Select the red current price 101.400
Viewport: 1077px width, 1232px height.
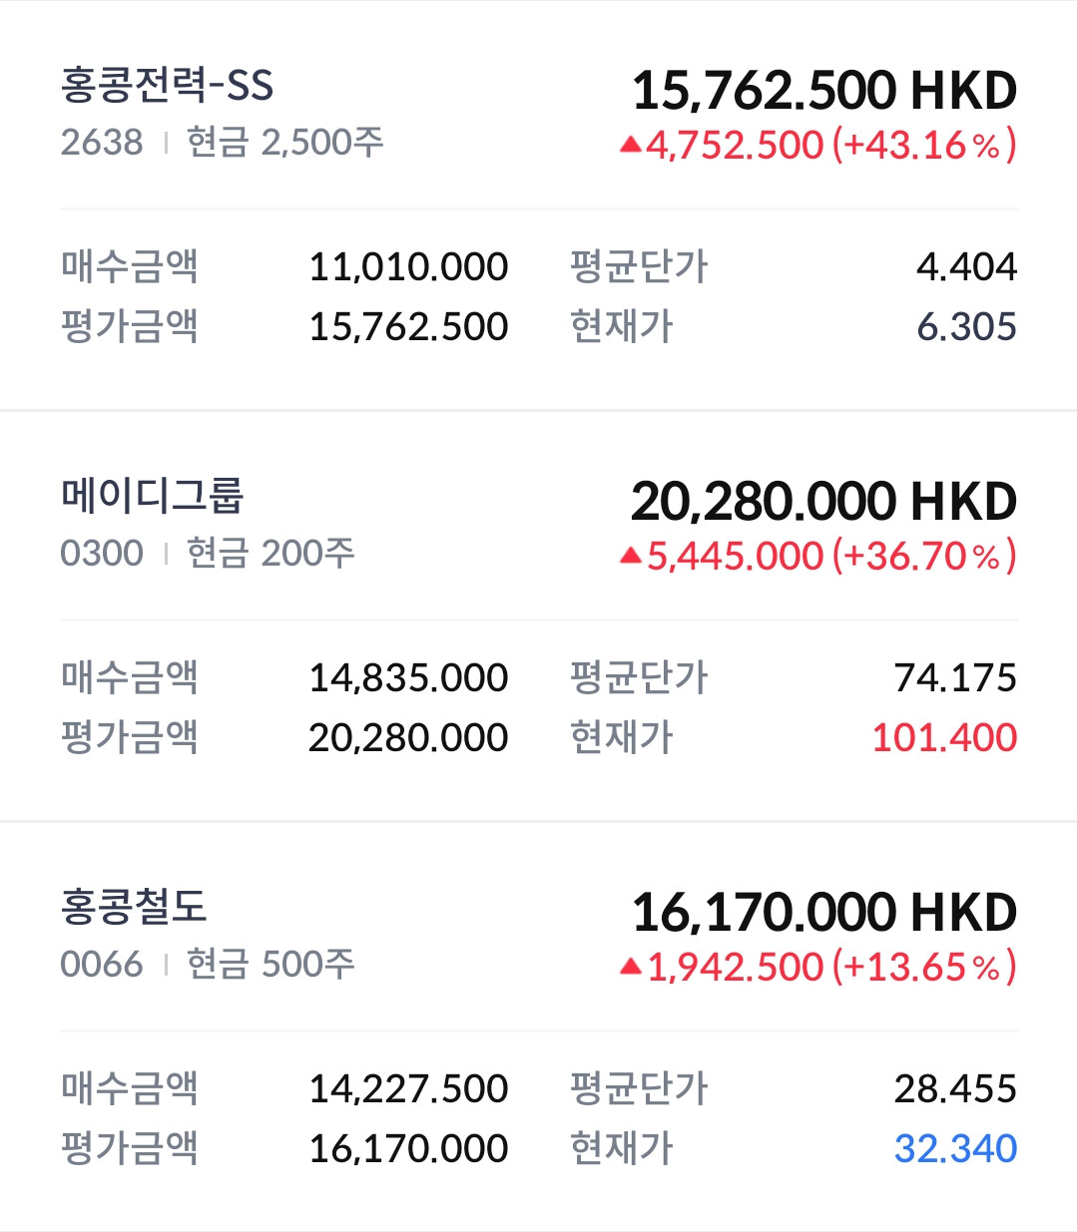pos(944,738)
